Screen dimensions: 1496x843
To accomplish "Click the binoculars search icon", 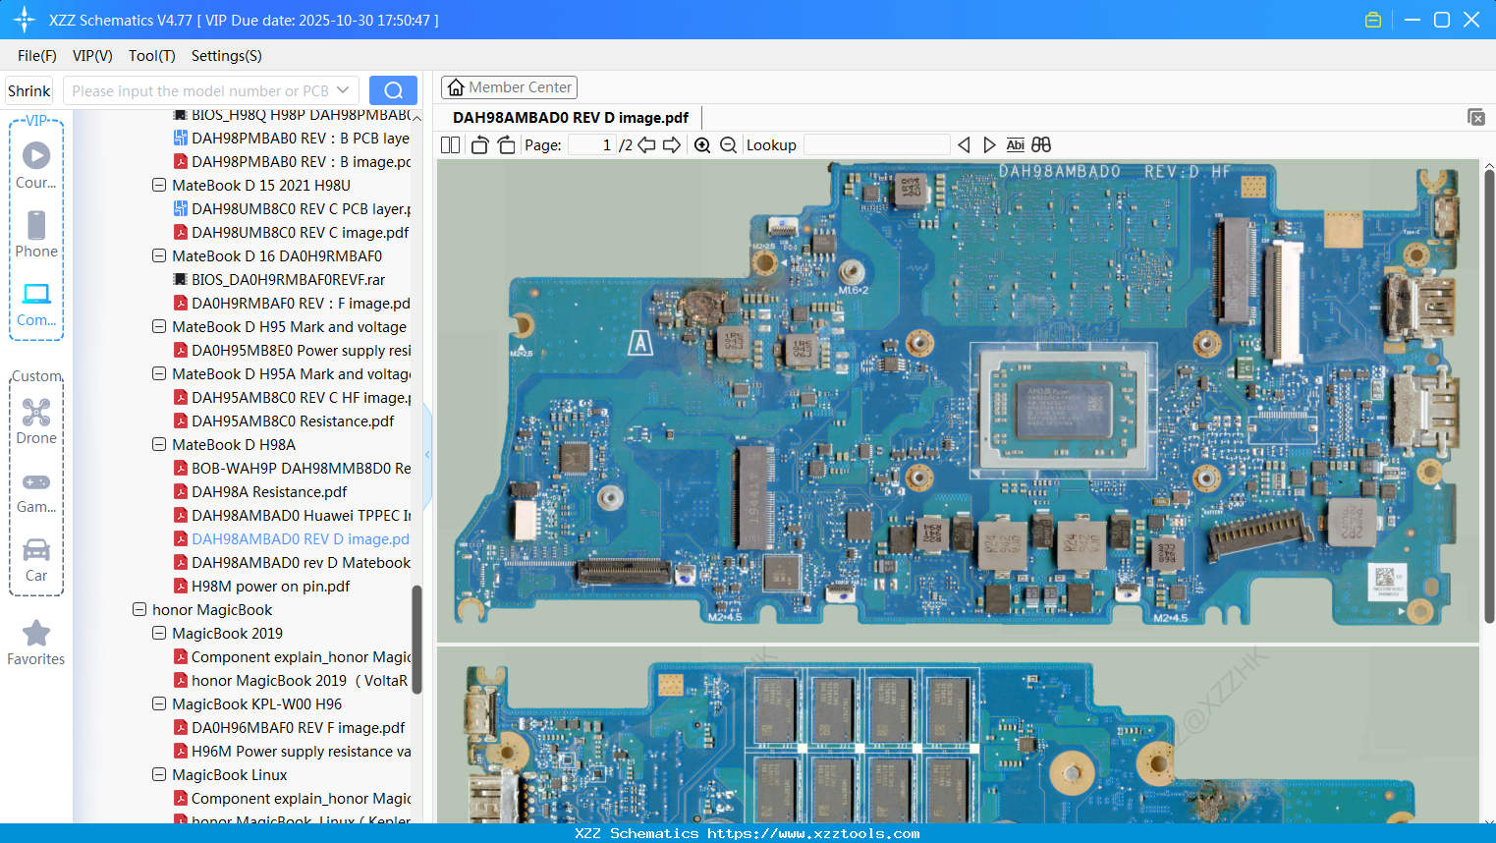I will click(1041, 145).
